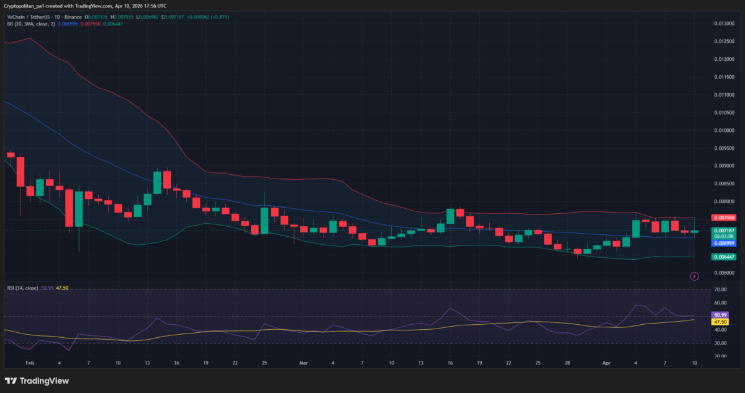Click the red 0.007550 upper band price tag
Viewport: 745px width, 393px height.
[724, 218]
